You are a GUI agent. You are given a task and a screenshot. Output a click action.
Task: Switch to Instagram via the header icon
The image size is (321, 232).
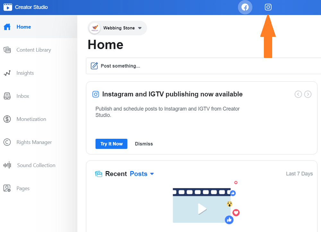pyautogui.click(x=268, y=7)
